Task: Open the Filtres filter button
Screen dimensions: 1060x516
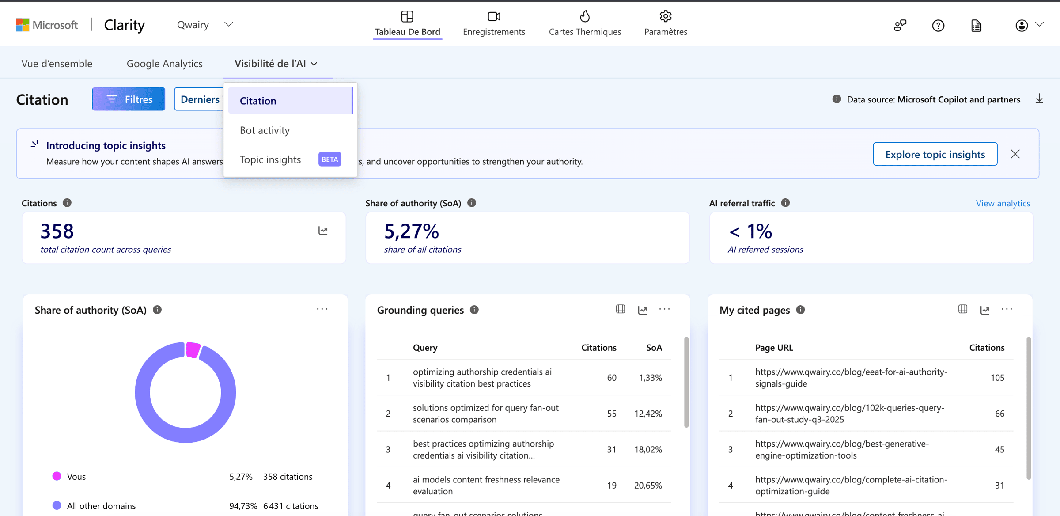Action: pyautogui.click(x=129, y=99)
